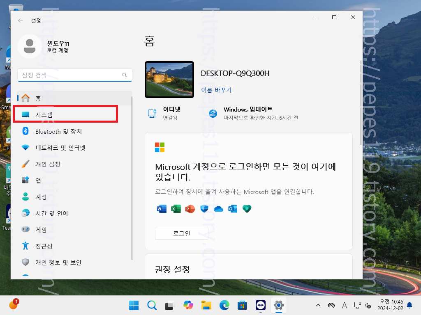
Task: Click the 이름 바꾸기 link
Action: pyautogui.click(x=216, y=90)
